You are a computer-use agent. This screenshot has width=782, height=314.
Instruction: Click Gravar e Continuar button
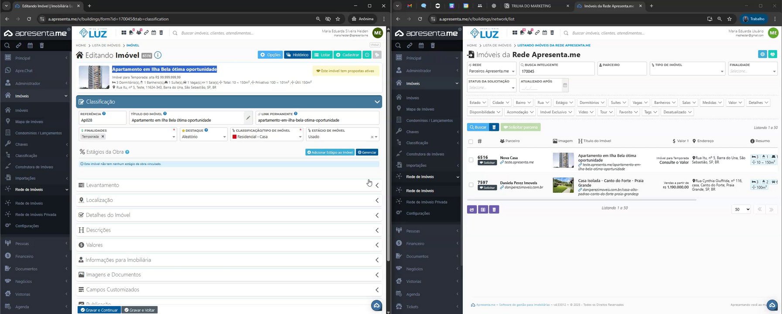(x=99, y=310)
